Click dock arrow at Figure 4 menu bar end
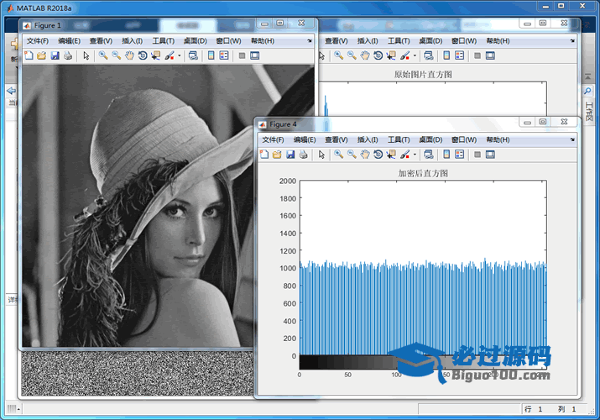This screenshot has width=600, height=420. [572, 139]
